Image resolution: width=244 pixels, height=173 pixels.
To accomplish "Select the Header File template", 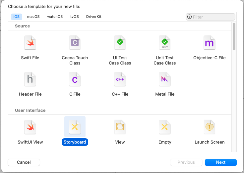I will tap(30, 79).
